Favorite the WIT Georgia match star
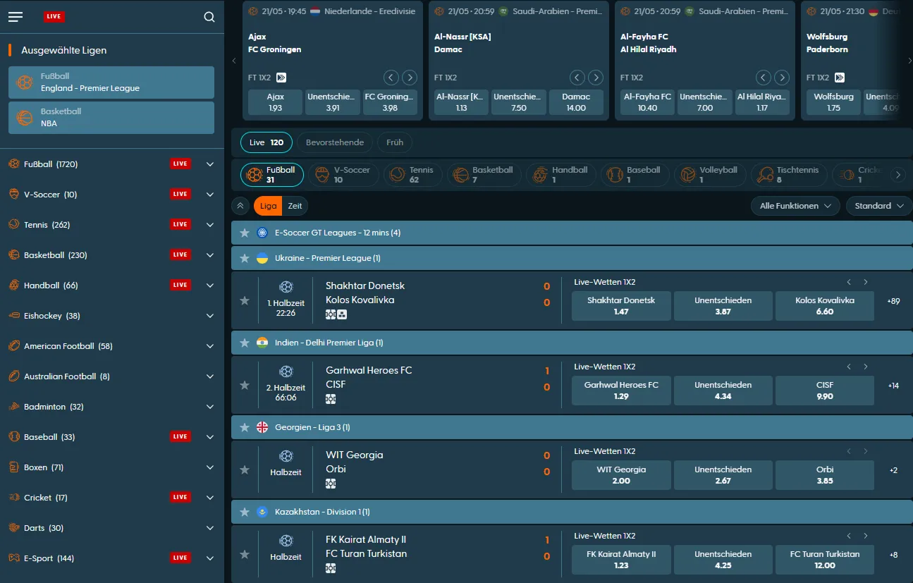913x583 pixels. coord(245,470)
